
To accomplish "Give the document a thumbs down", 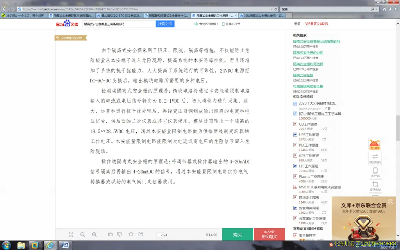I will pyautogui.click(x=120, y=234).
